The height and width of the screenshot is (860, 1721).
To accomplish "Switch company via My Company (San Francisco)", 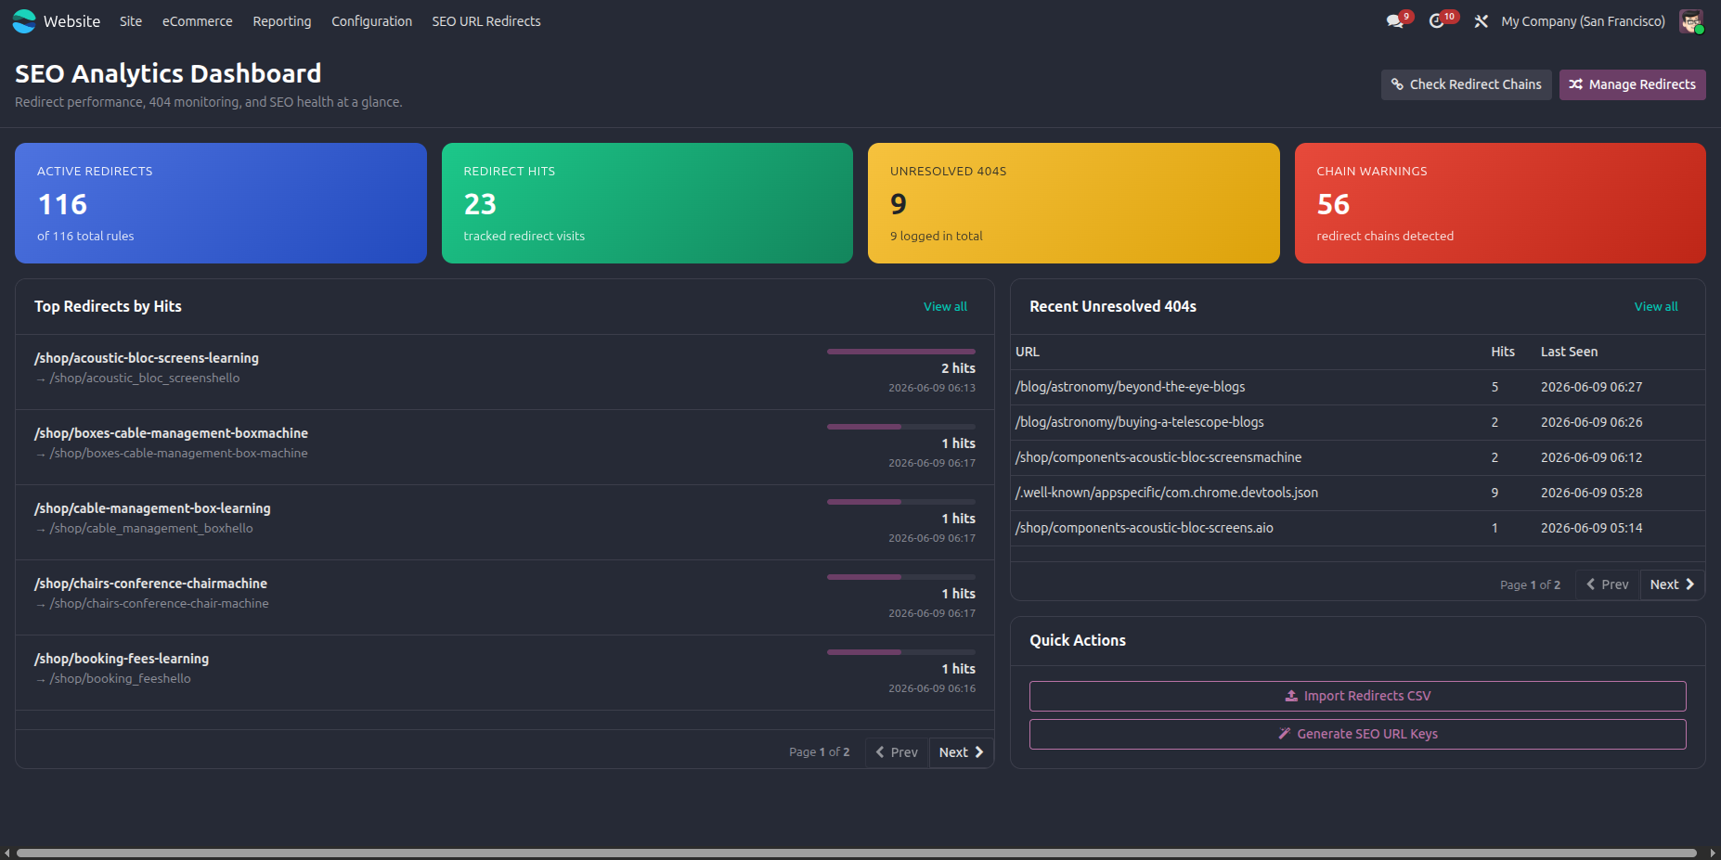I will [1583, 21].
